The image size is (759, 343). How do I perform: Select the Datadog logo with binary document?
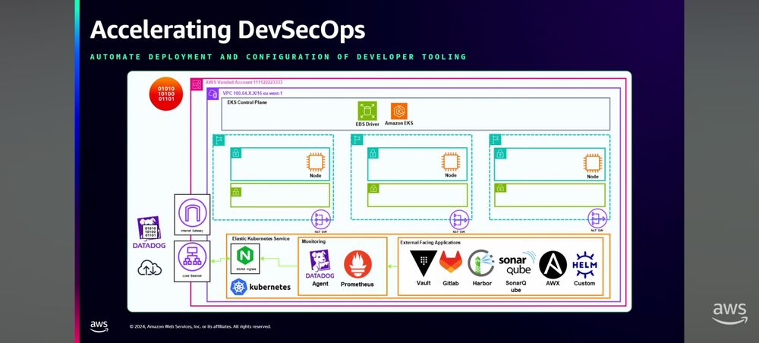point(149,233)
